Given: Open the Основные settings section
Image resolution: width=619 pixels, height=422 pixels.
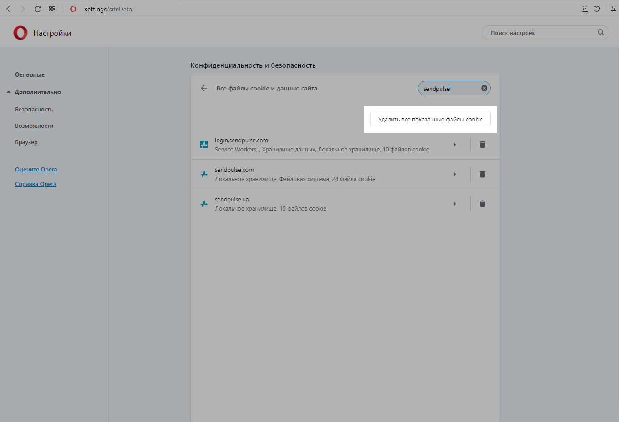Looking at the screenshot, I should [30, 75].
